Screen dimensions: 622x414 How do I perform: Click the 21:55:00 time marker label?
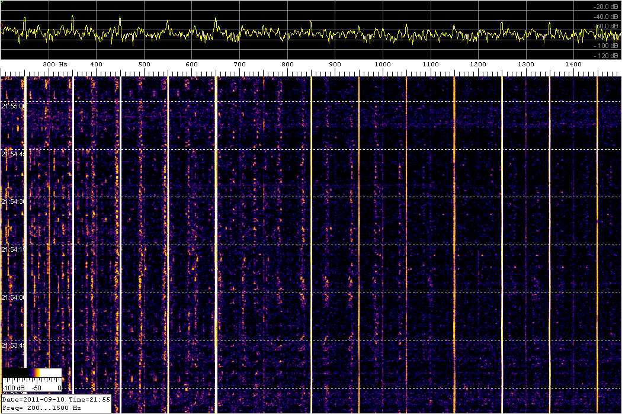pos(13,106)
